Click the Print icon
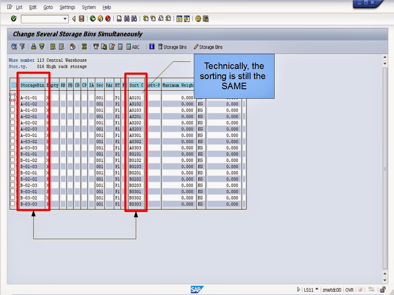The image size is (394, 295). [x=119, y=18]
